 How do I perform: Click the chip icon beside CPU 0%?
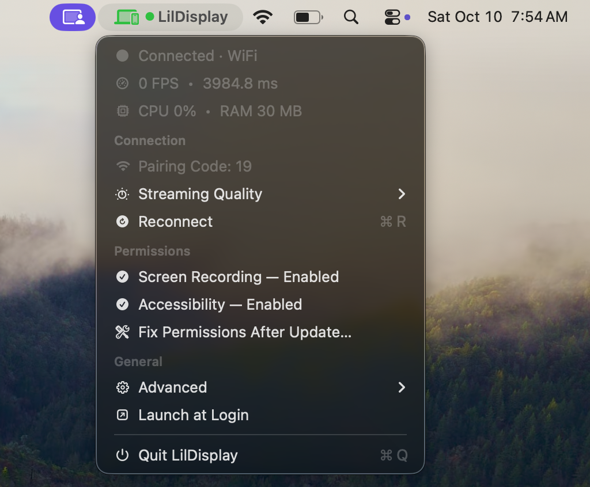pos(122,111)
